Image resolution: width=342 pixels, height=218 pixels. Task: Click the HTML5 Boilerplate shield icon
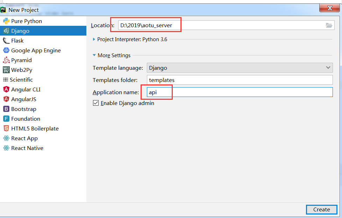(6, 129)
